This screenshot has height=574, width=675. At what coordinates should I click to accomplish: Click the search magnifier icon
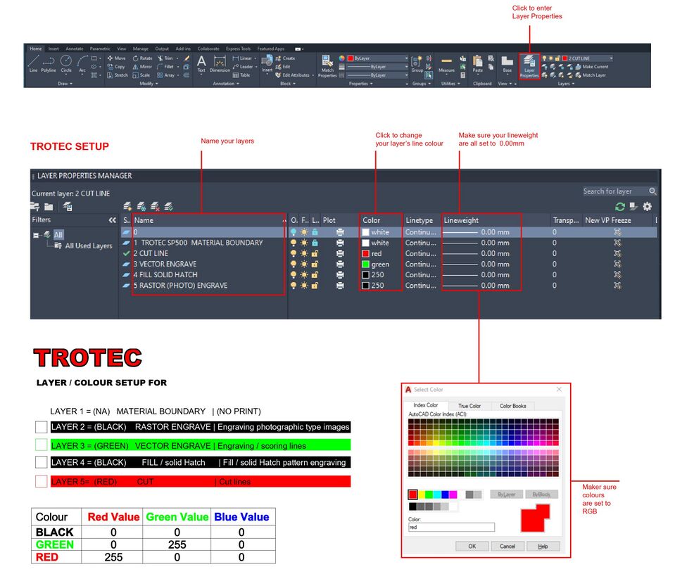click(x=652, y=191)
